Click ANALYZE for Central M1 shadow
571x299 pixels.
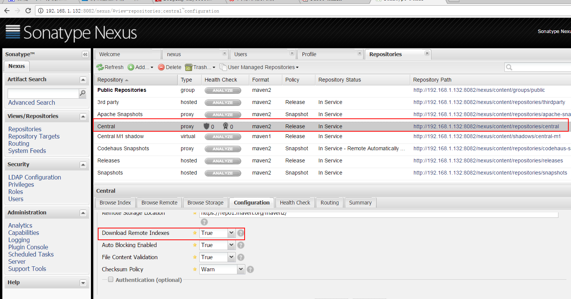coord(223,137)
